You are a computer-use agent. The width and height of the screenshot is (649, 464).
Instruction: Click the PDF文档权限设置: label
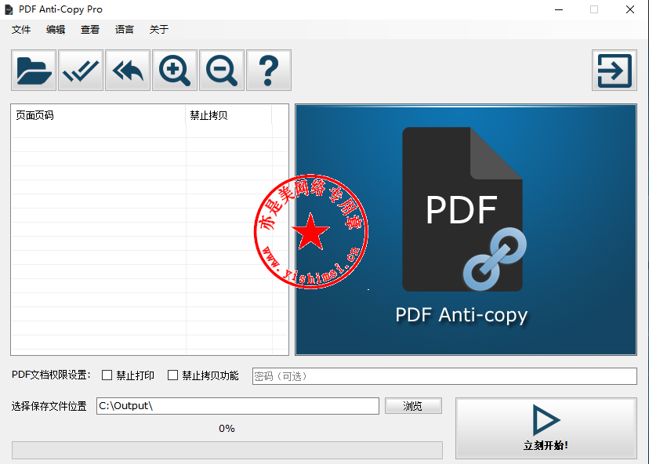click(x=51, y=375)
